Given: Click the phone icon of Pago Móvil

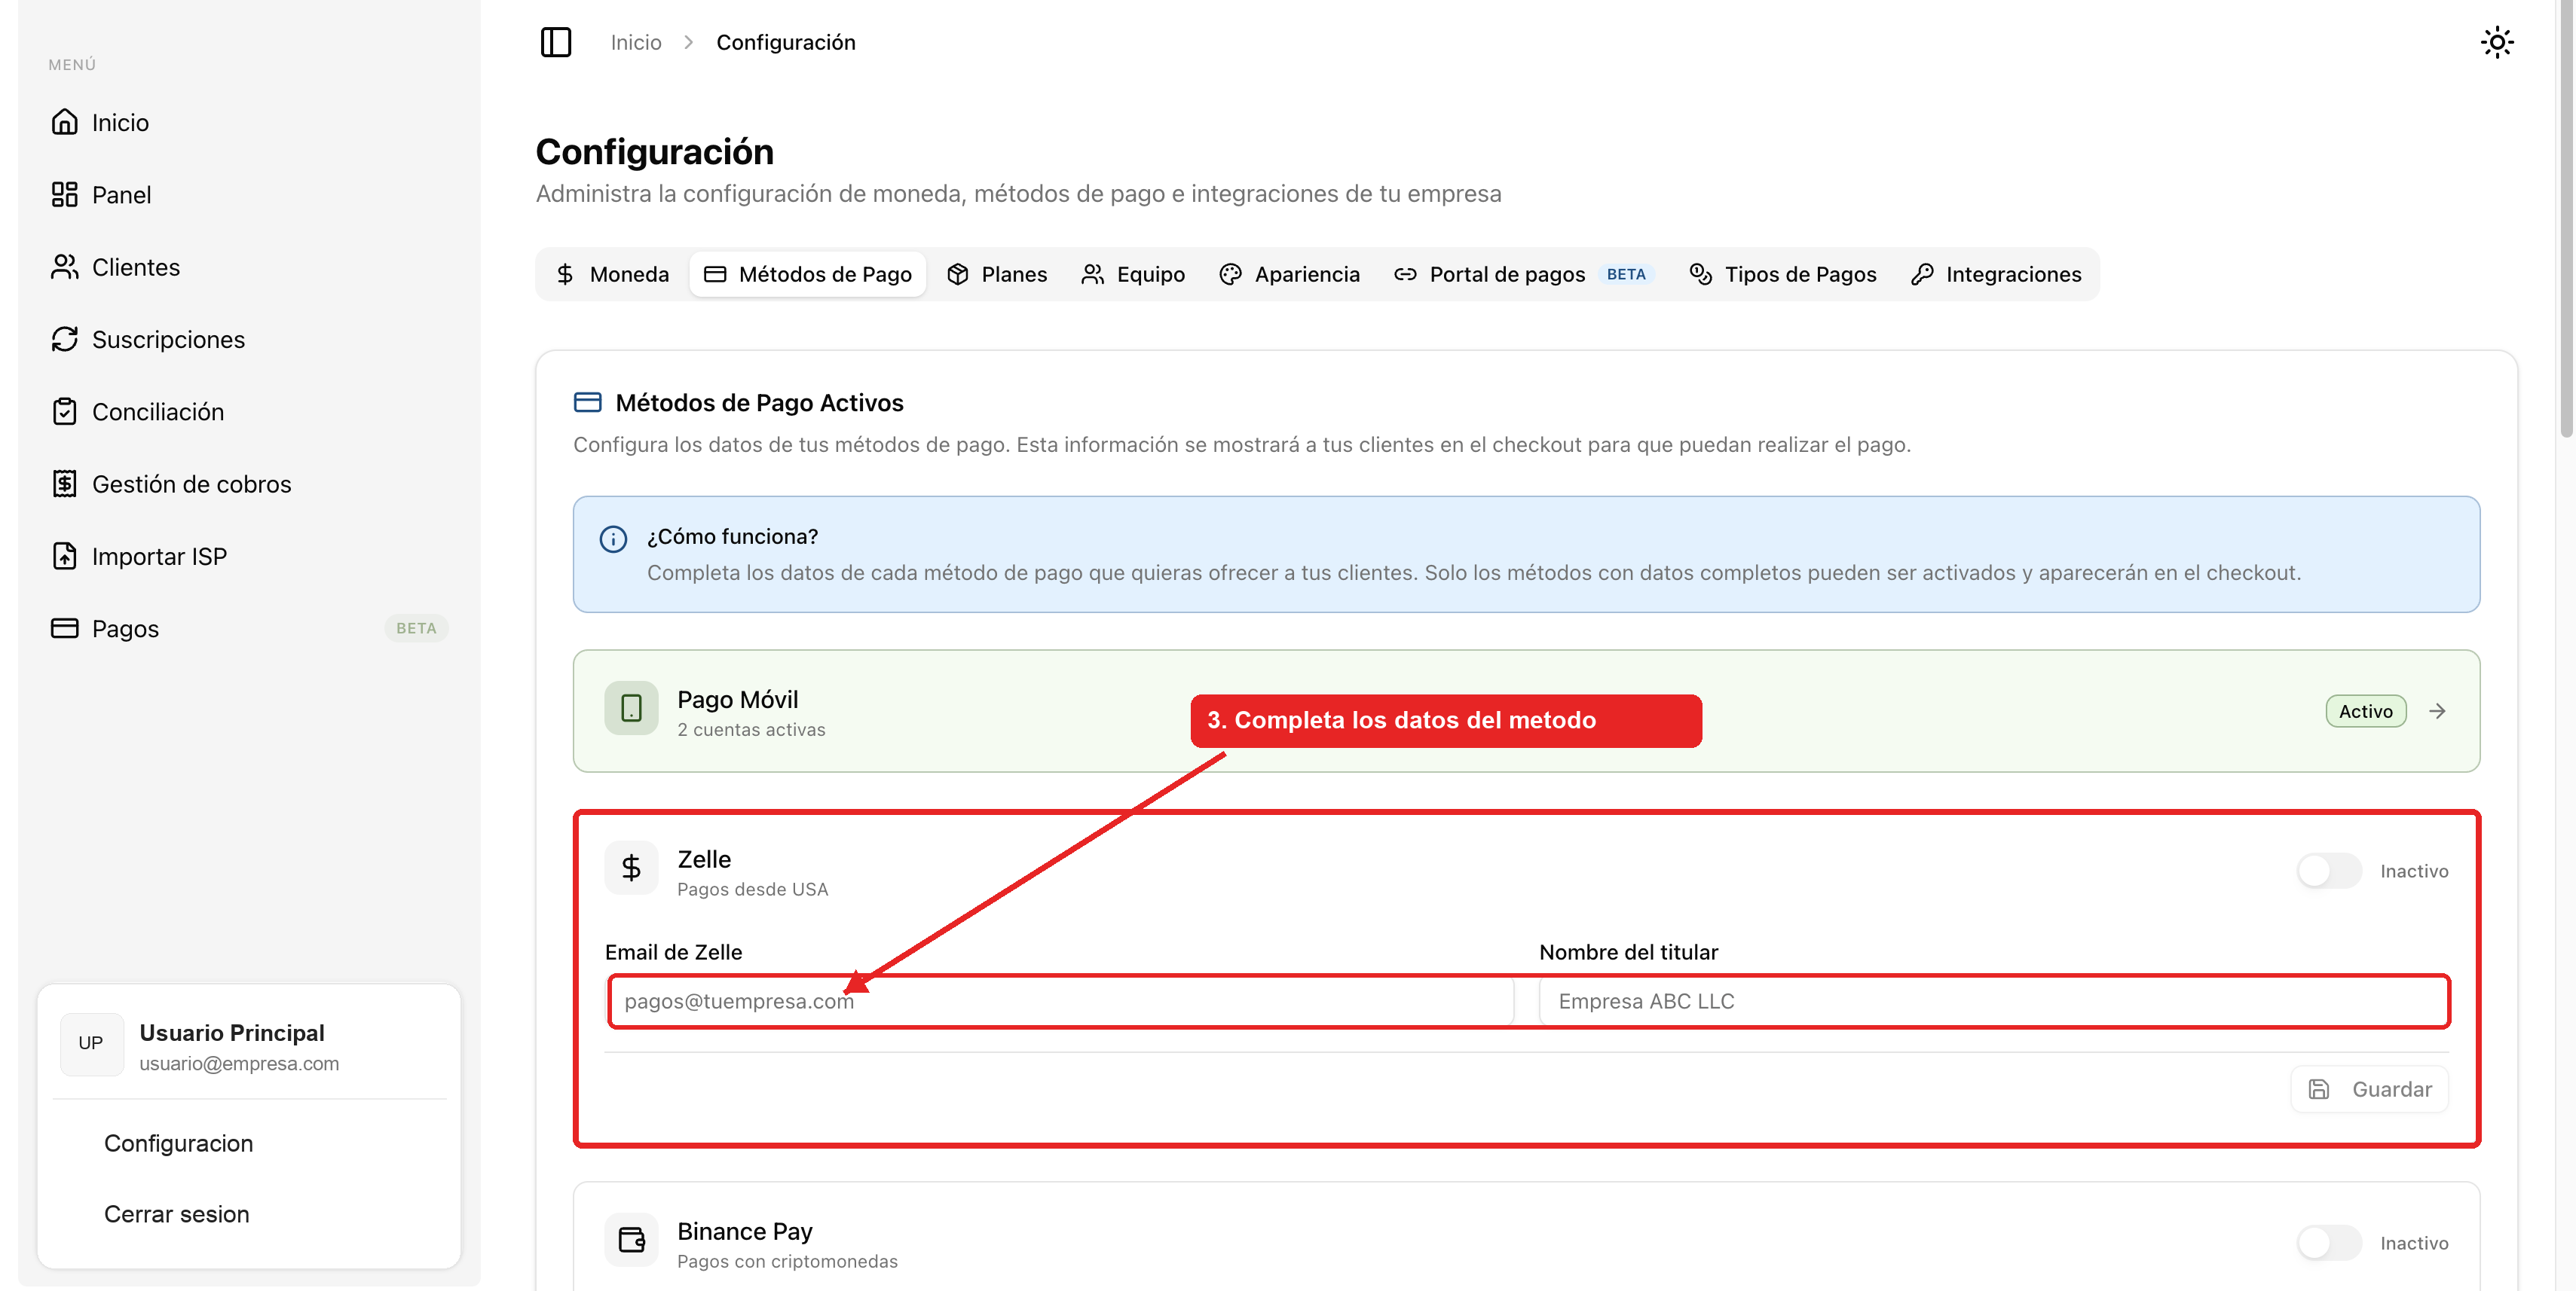Looking at the screenshot, I should 631,709.
